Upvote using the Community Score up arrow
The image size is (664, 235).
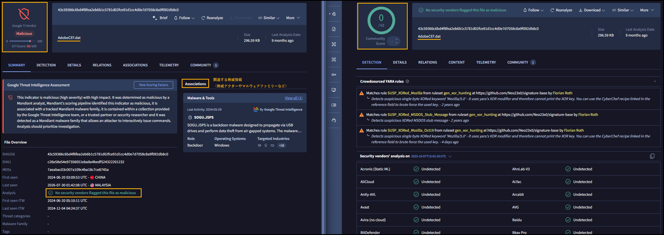(397, 39)
